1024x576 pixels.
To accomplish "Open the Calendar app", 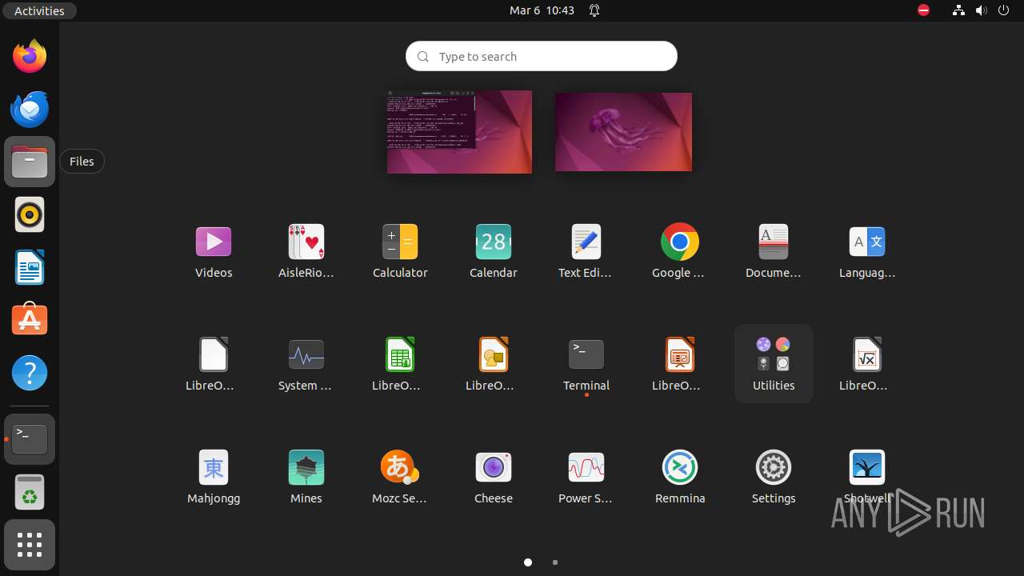I will 494,251.
